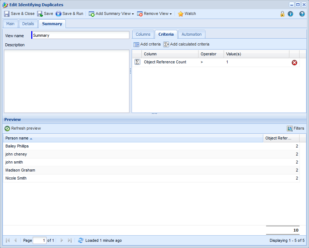Open the Automation tab
Screen dimensions: 309x248
tap(192, 34)
